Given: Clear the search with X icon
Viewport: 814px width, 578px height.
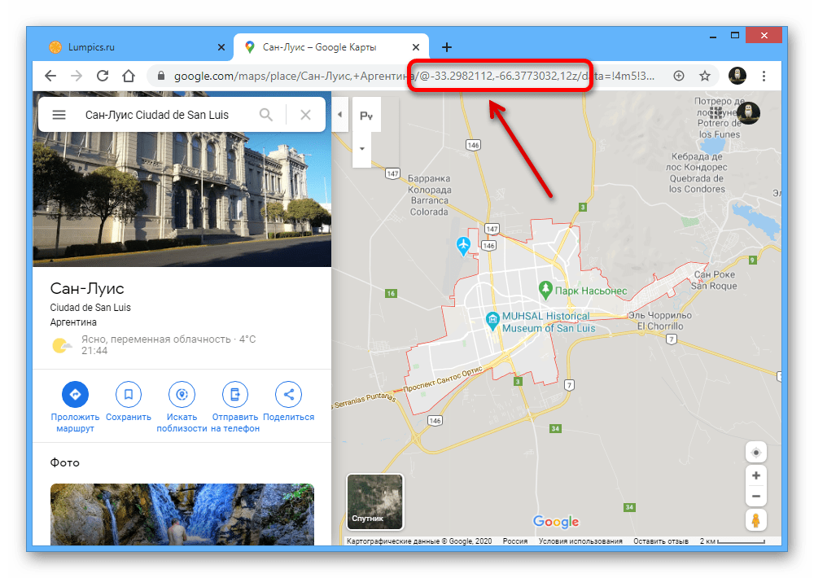Looking at the screenshot, I should pos(305,115).
